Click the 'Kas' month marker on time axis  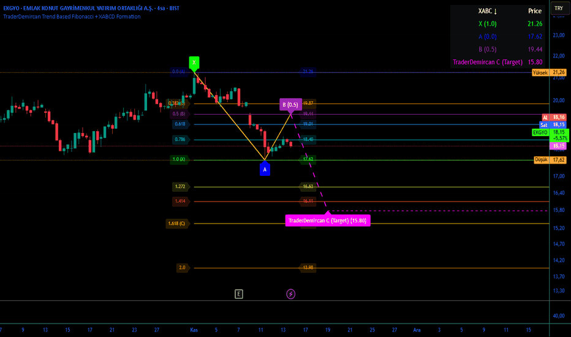coord(194,330)
